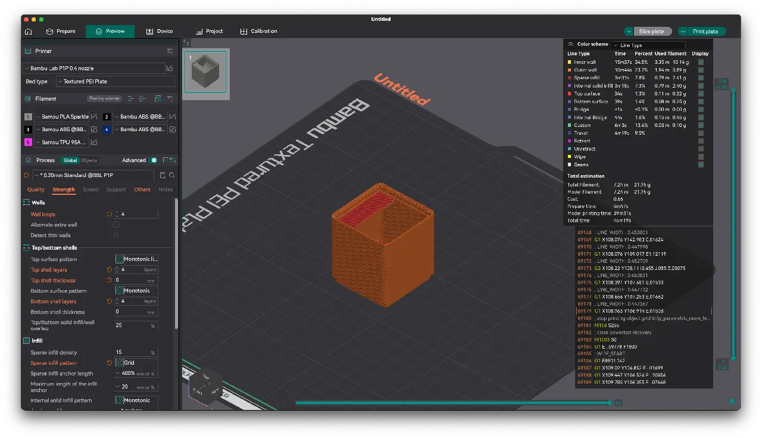Click the Home icon in the title bar
The width and height of the screenshot is (762, 438).
pos(28,31)
